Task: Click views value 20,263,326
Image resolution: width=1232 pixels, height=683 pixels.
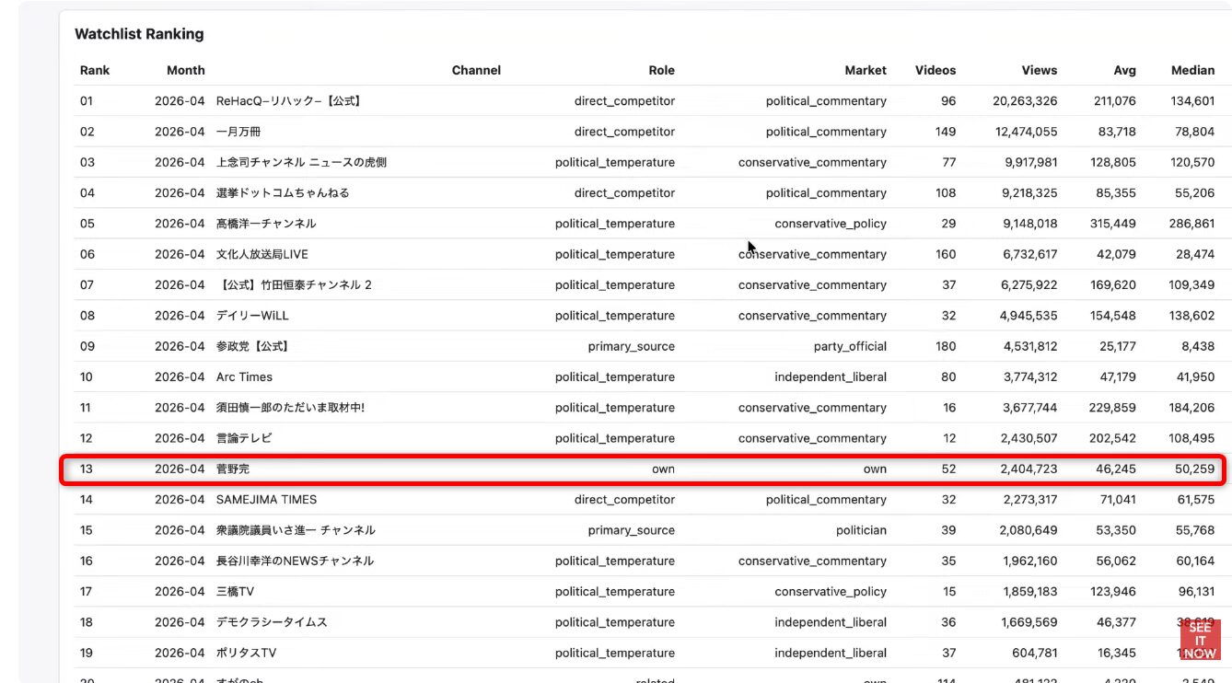Action: point(1025,101)
